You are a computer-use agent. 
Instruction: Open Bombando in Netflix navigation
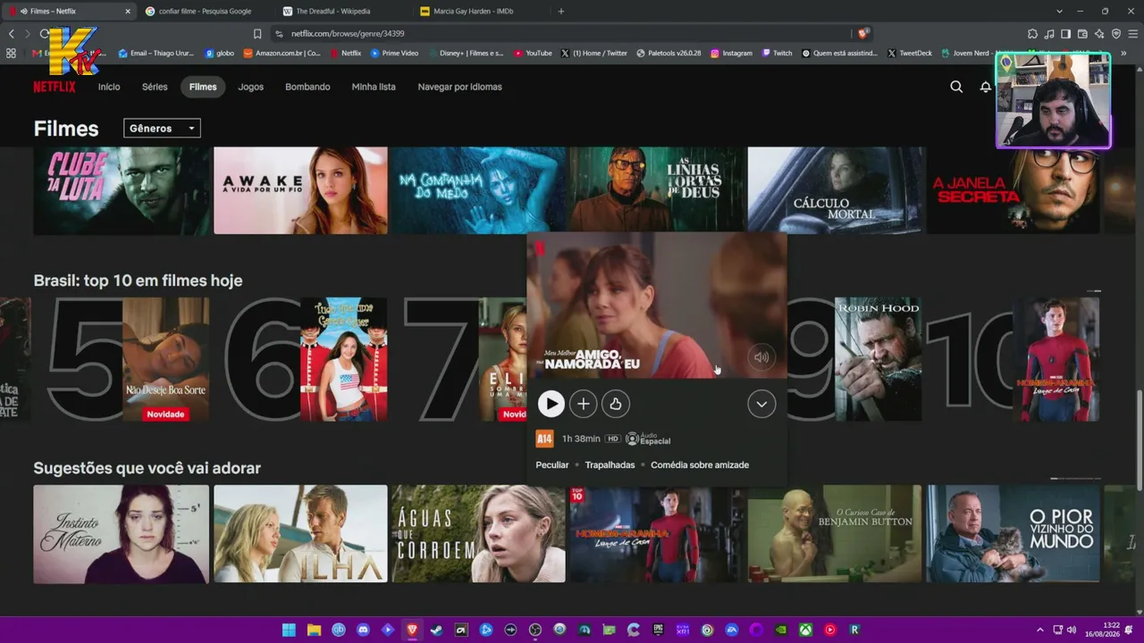[307, 87]
